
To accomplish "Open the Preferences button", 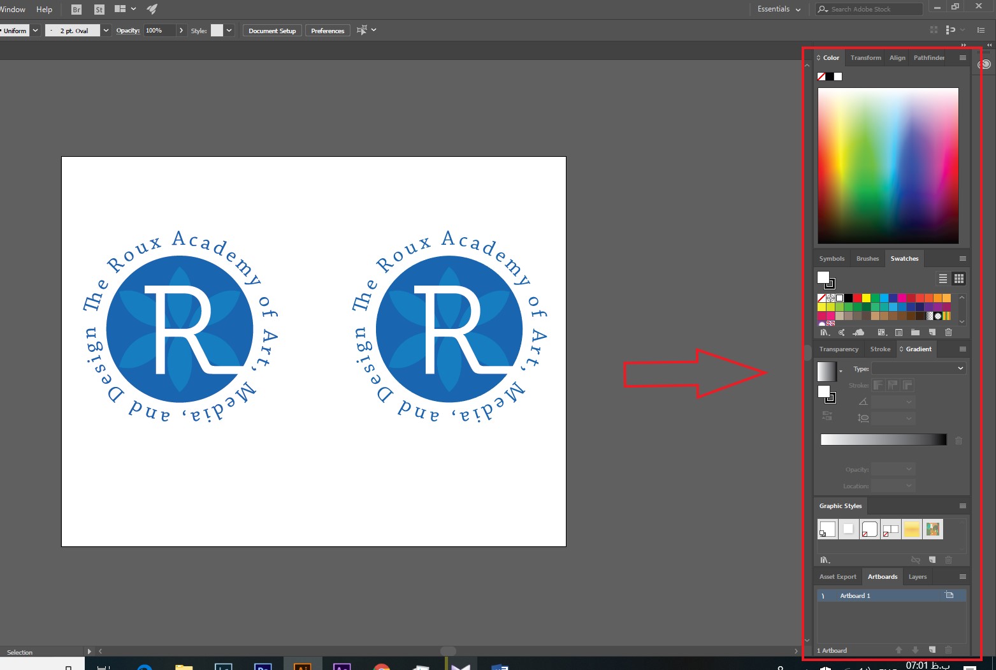I will point(328,31).
